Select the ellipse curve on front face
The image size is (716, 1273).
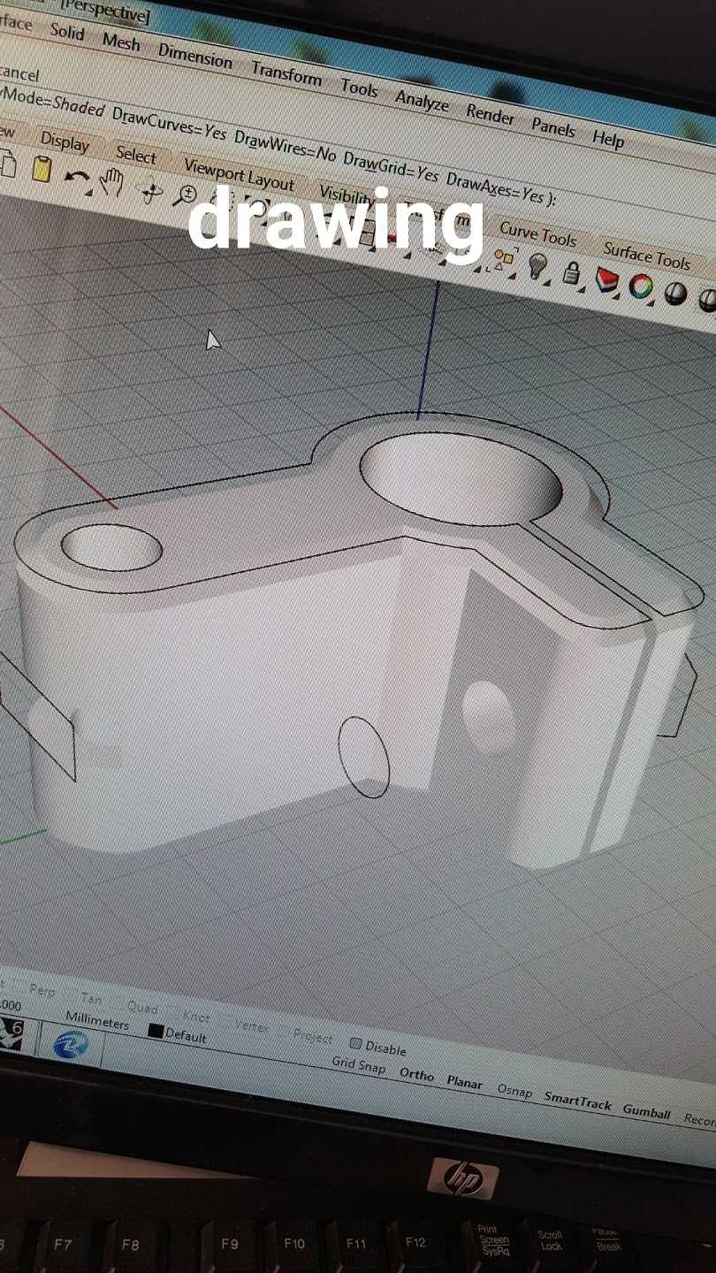click(364, 757)
